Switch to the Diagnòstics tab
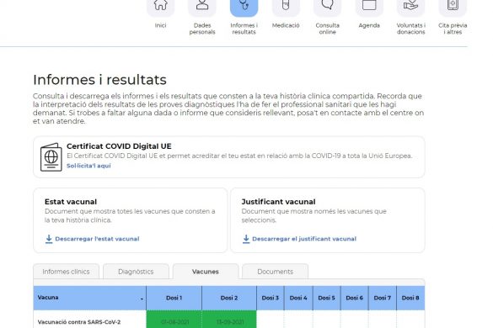This screenshot has height=328, width=493. (x=136, y=272)
